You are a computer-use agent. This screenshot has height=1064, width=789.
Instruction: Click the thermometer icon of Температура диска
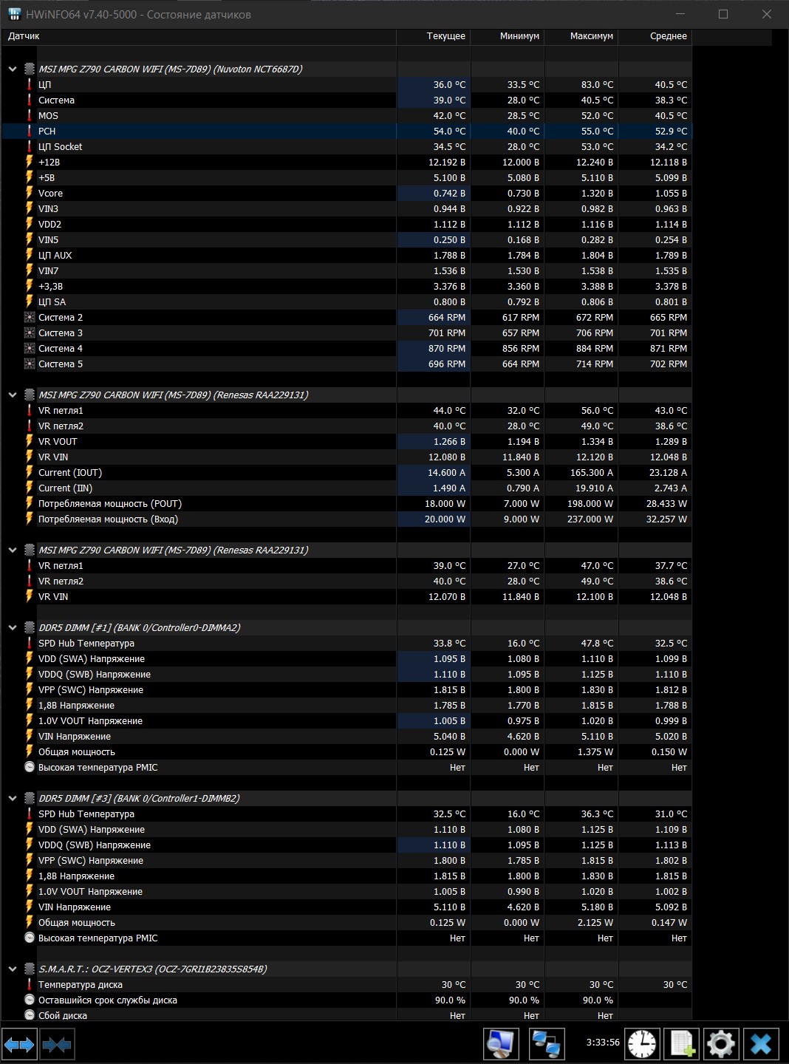click(30, 984)
